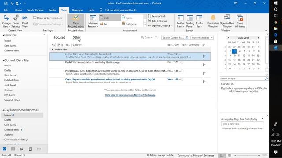Toggle sort order arrow next to By Date
The height and width of the screenshot is (158, 282).
[x=156, y=37]
